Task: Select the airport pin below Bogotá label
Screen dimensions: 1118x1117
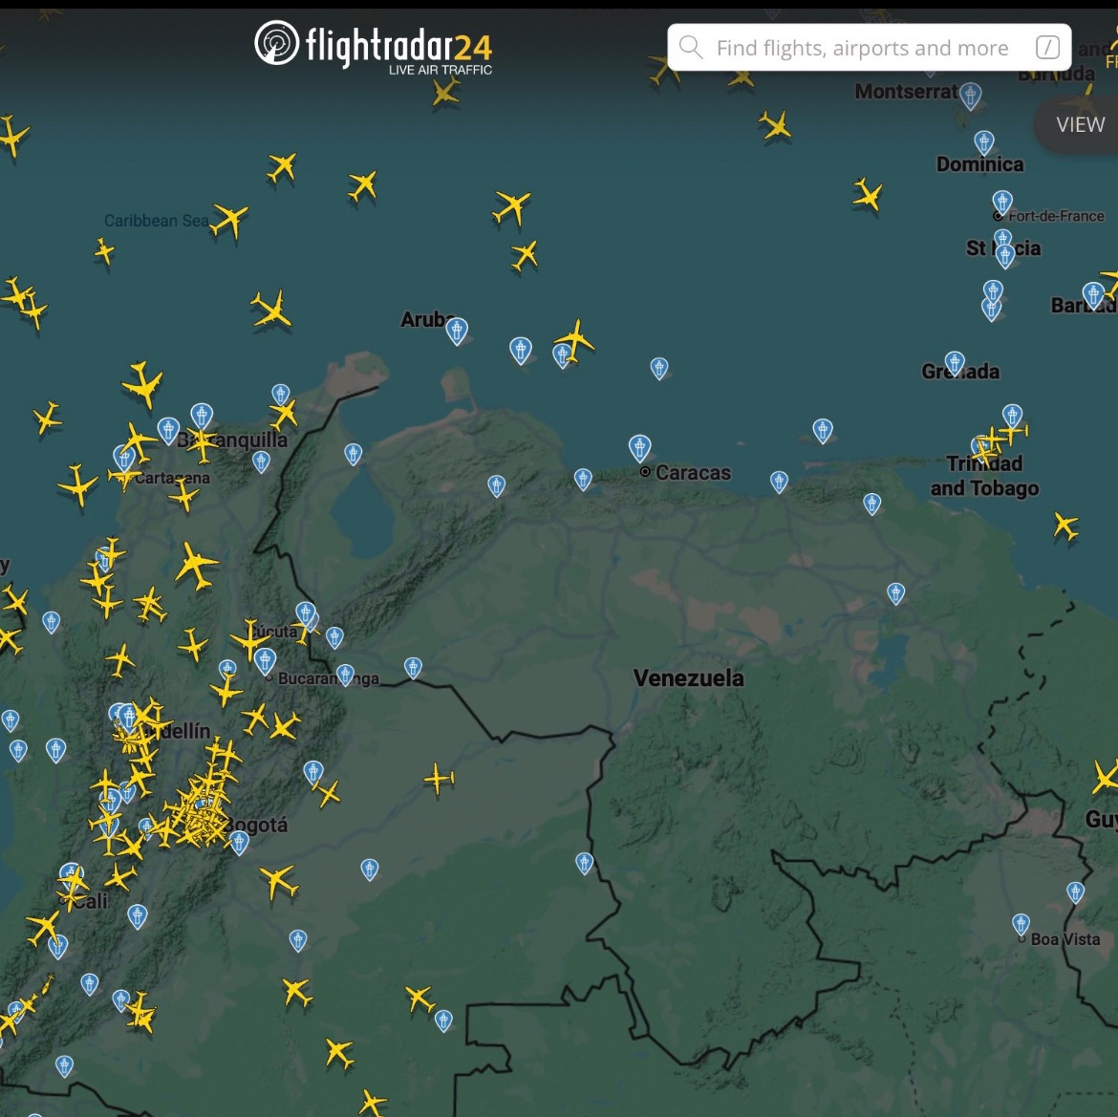Action: pos(239,843)
